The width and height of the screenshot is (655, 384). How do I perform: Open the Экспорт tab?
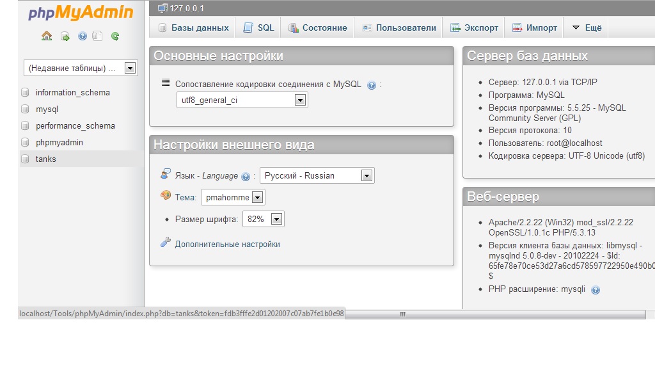[474, 28]
